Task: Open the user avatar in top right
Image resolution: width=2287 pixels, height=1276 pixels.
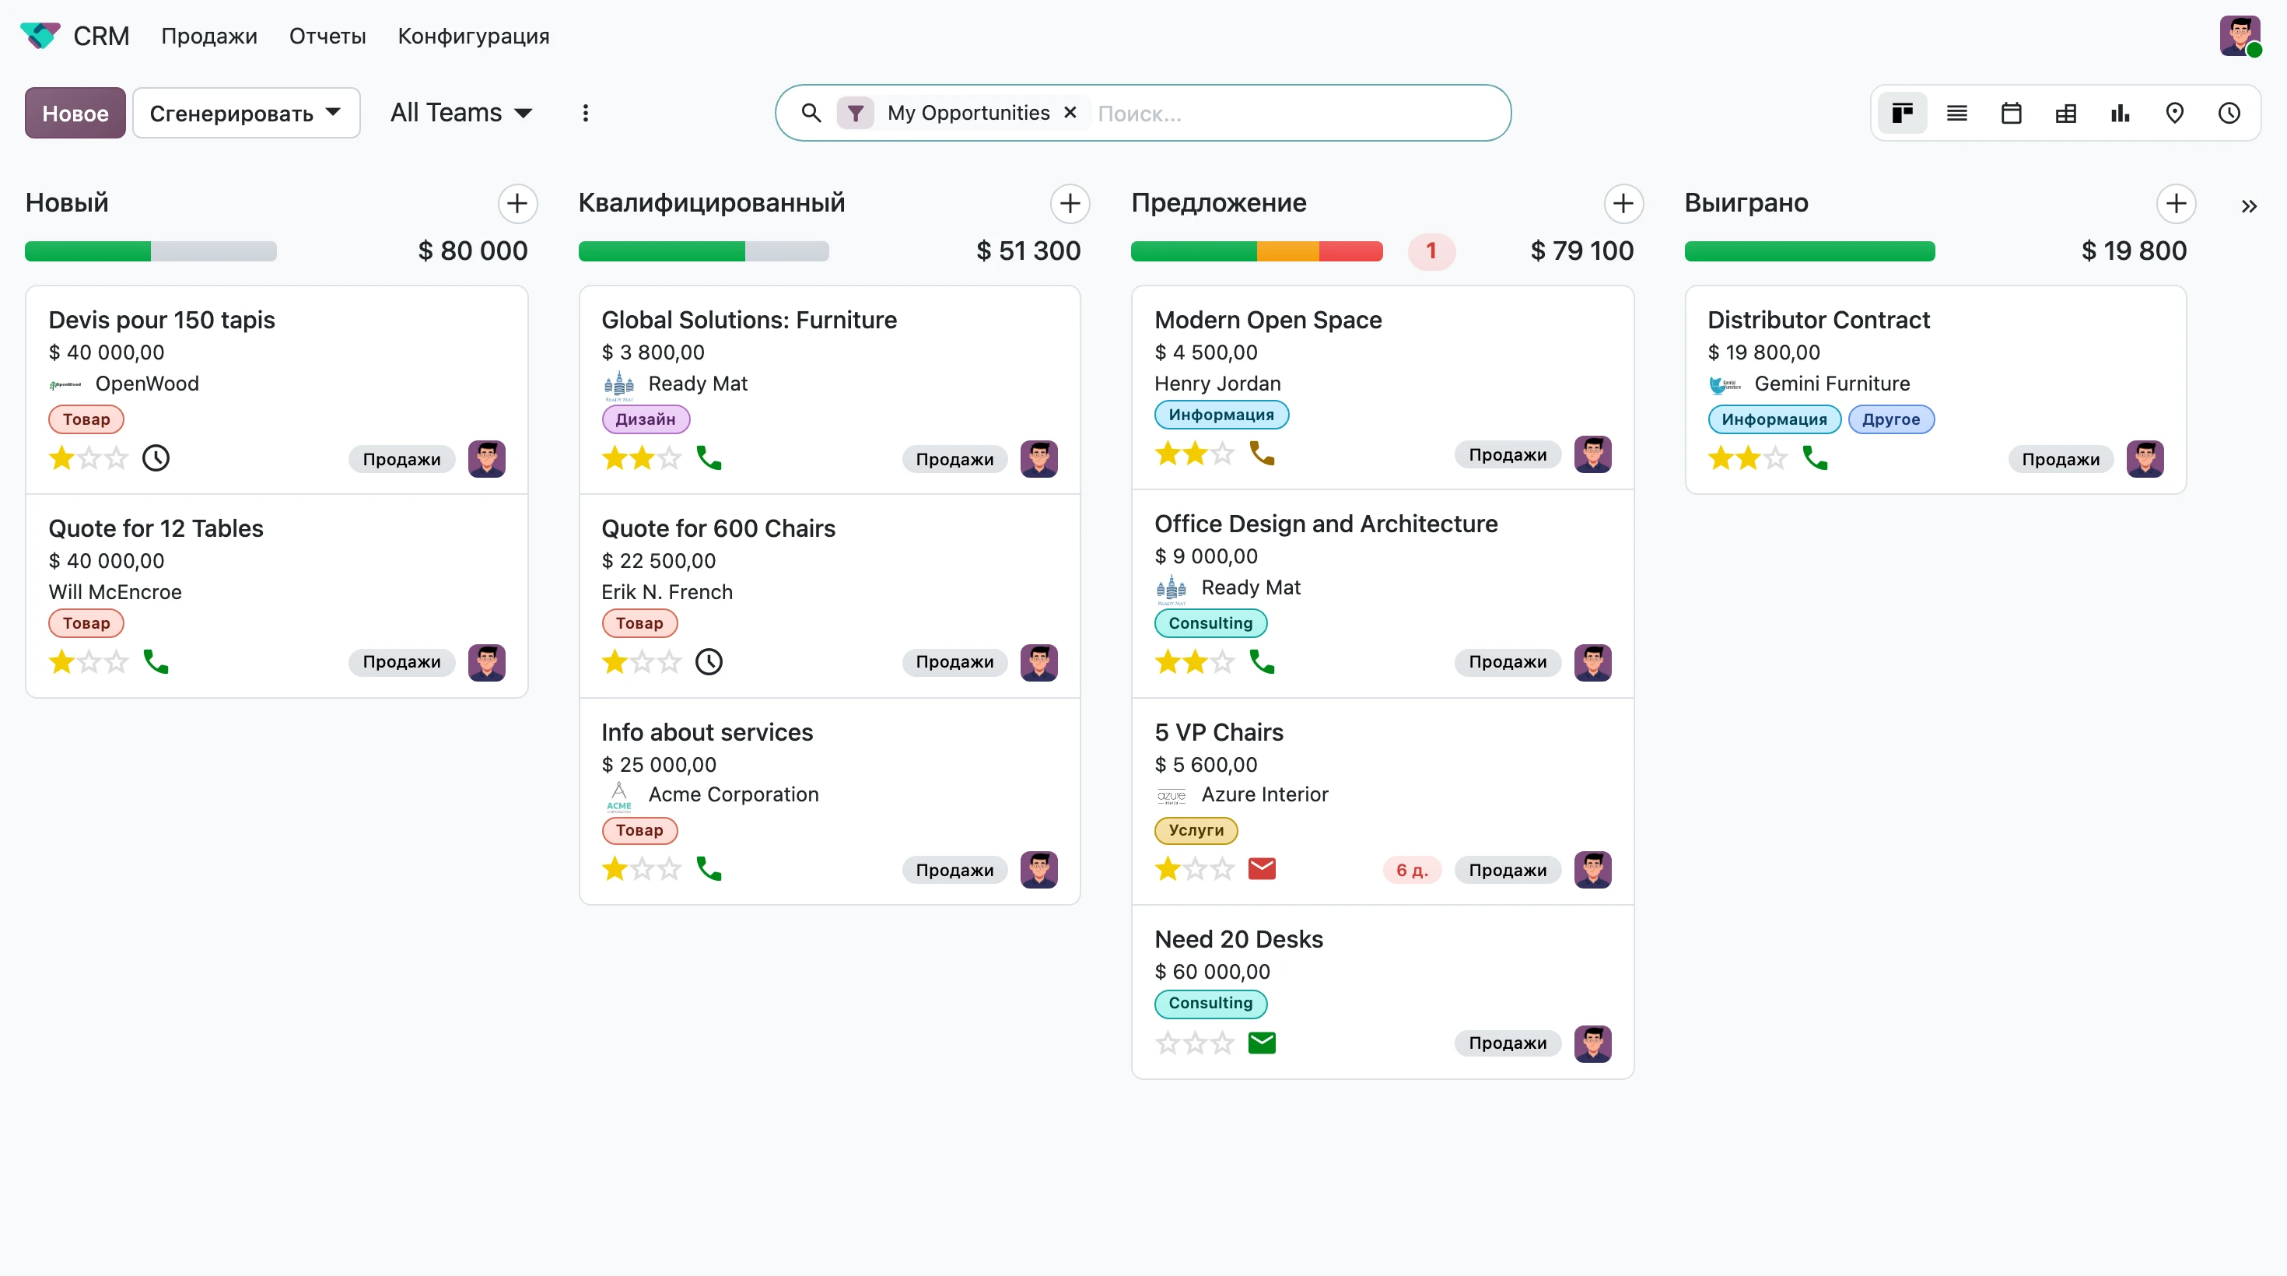Action: 2240,36
